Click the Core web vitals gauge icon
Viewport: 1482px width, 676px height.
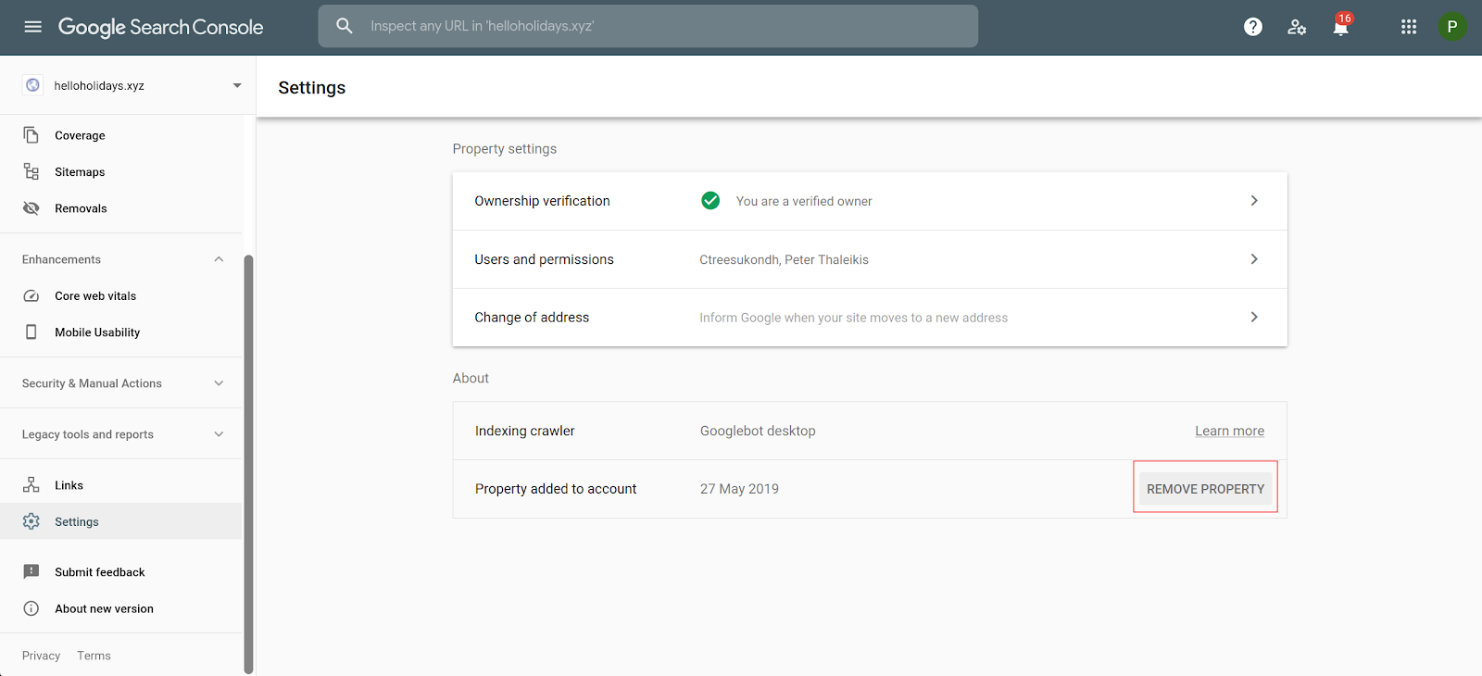tap(31, 296)
